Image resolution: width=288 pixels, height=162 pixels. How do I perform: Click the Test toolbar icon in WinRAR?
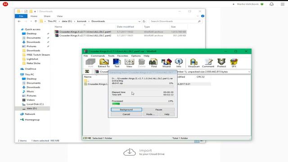[x=117, y=63]
